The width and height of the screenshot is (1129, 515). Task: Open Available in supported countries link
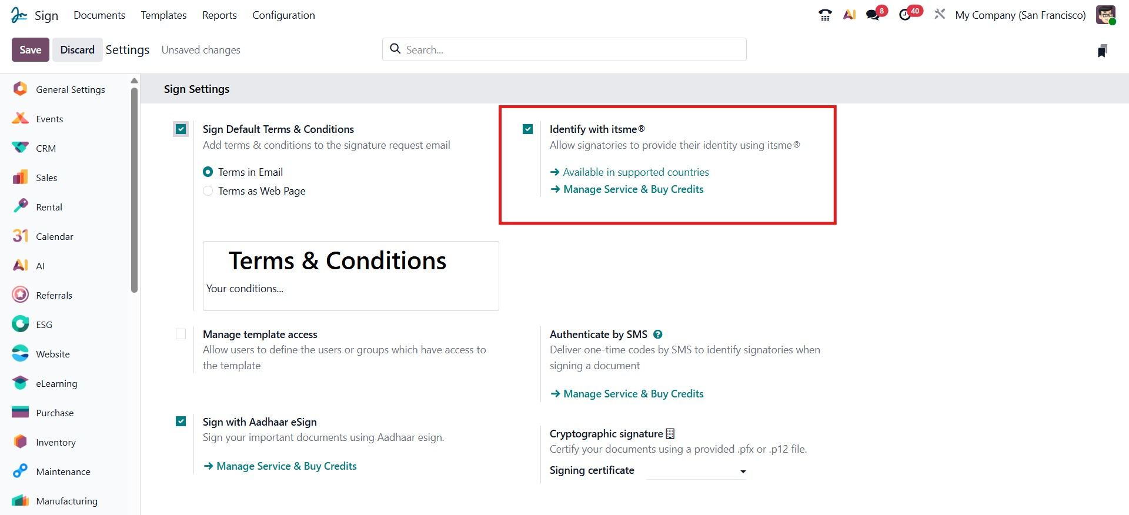636,172
